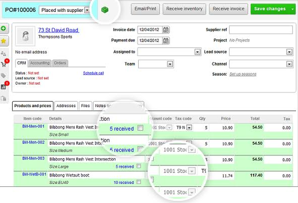Open the bar chart reports icon
Image resolution: width=298 pixels, height=203 pixels.
tap(3, 87)
